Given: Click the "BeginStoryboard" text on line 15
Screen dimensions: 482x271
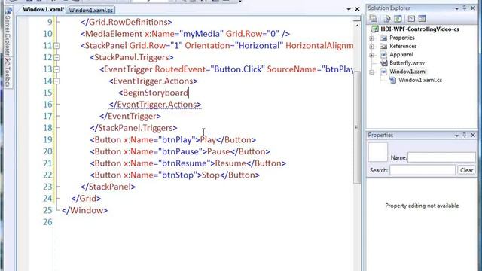Looking at the screenshot, I should [x=155, y=93].
